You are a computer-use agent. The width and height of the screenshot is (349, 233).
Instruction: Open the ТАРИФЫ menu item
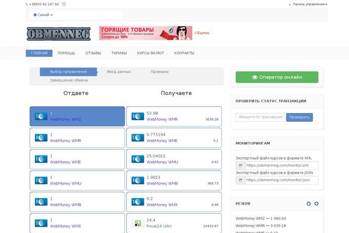[119, 53]
